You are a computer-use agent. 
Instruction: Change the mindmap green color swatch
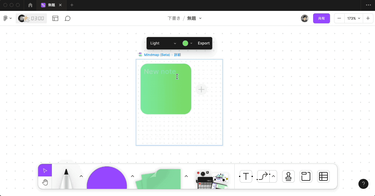(x=186, y=43)
